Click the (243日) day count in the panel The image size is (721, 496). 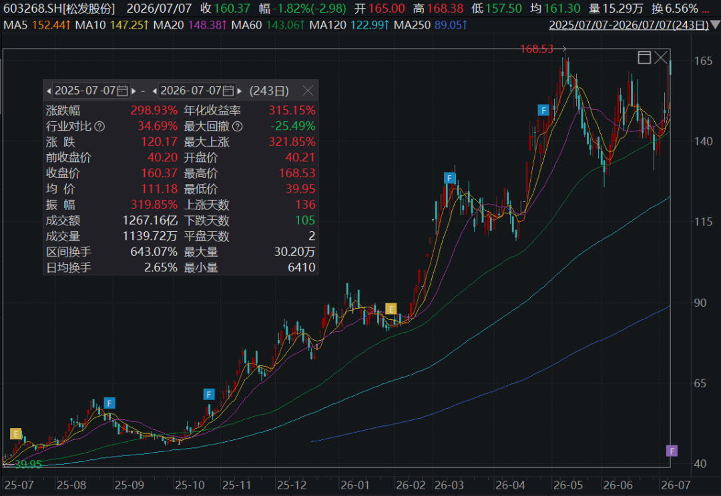click(269, 91)
